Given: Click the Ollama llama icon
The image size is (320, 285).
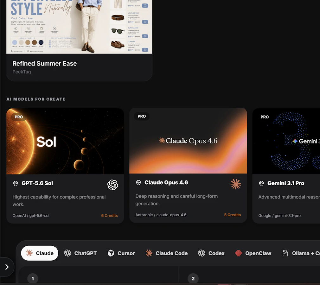Looking at the screenshot, I should pos(285,253).
